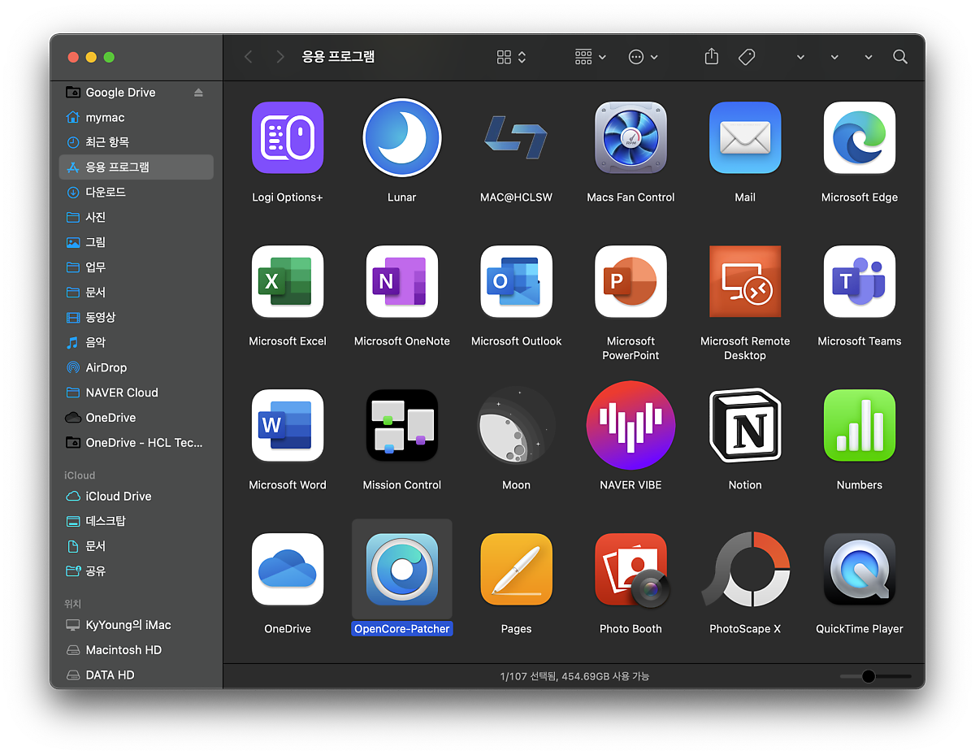The width and height of the screenshot is (975, 755).
Task: Eject Google Drive from the sidebar
Action: click(x=198, y=93)
